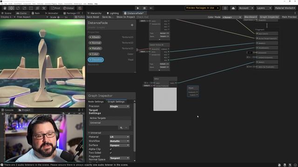The width and height of the screenshot is (298, 167).
Task: Toggle grid snapping icon in toolbar
Action: coord(80,8)
